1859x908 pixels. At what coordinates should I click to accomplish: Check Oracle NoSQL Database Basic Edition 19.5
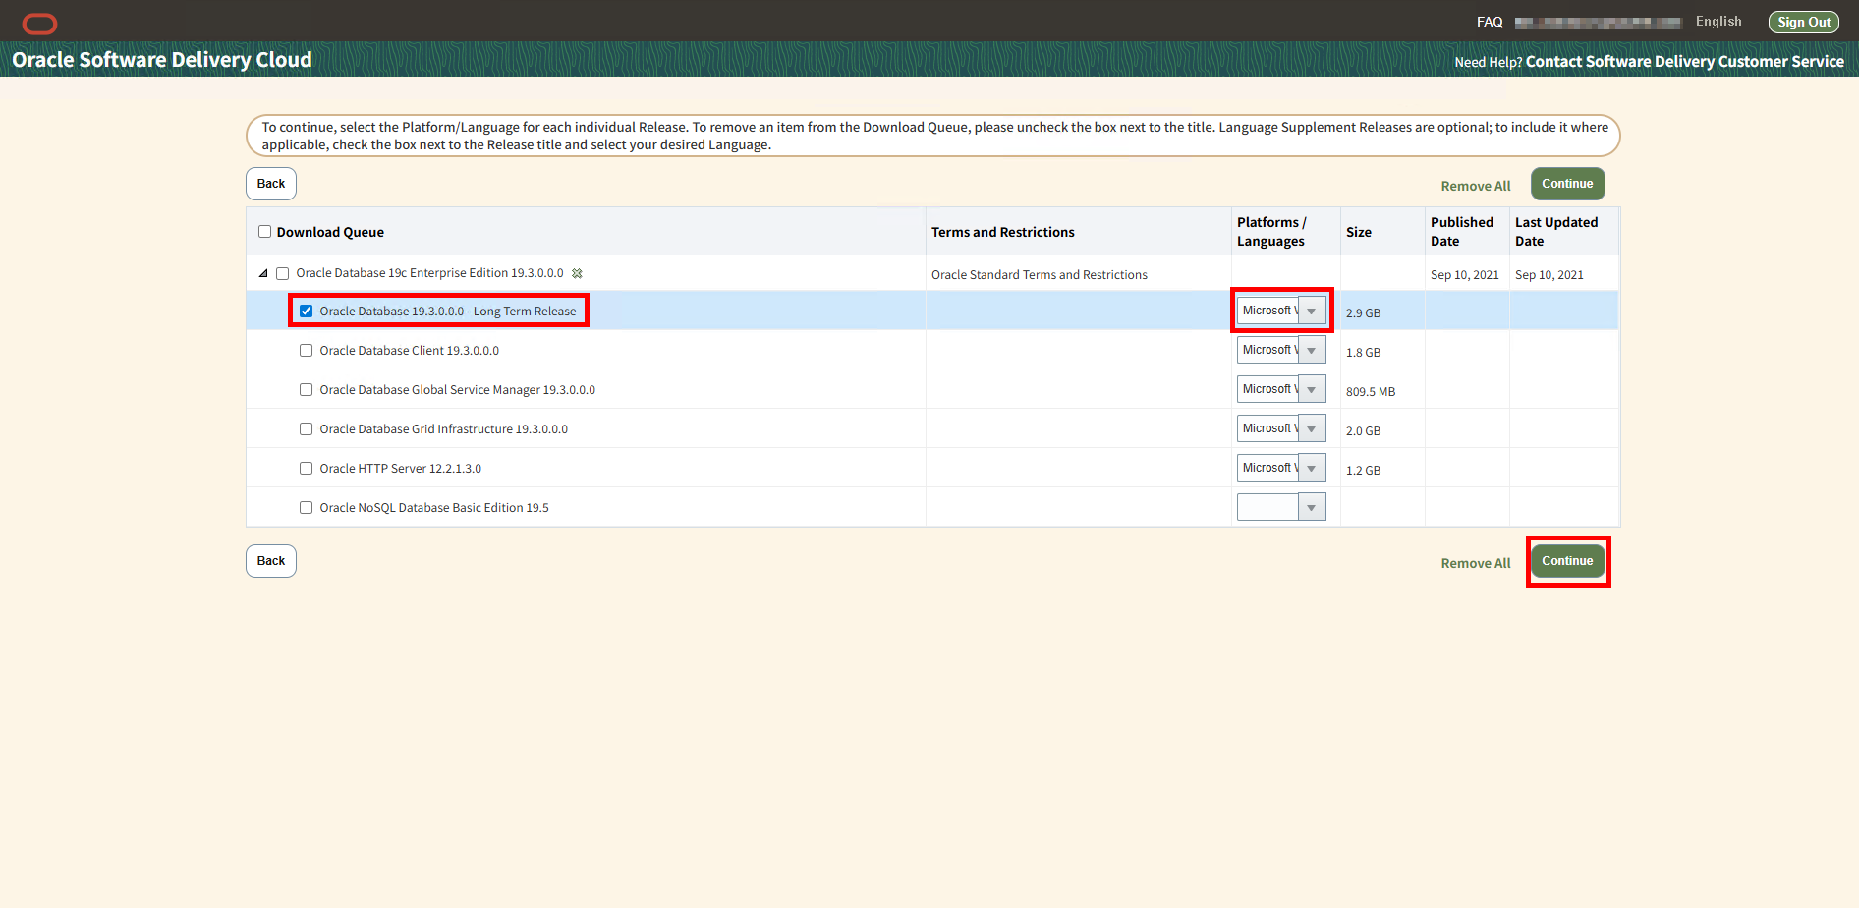(x=307, y=508)
